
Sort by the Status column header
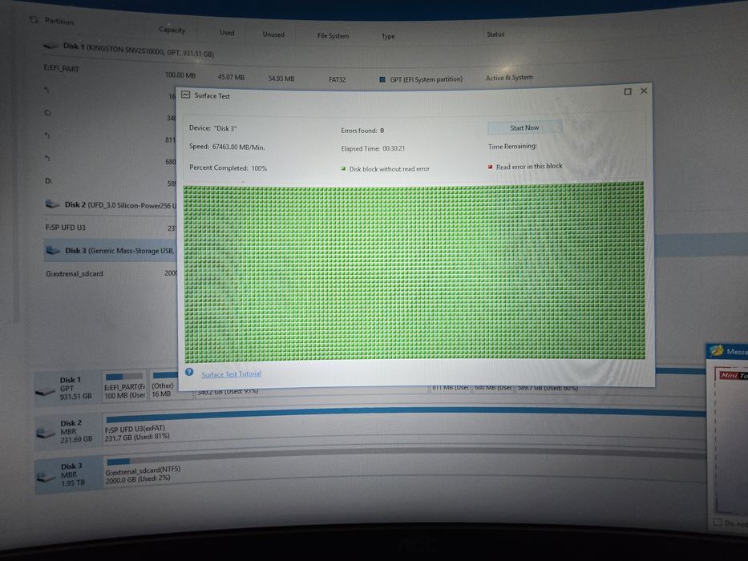tap(495, 34)
